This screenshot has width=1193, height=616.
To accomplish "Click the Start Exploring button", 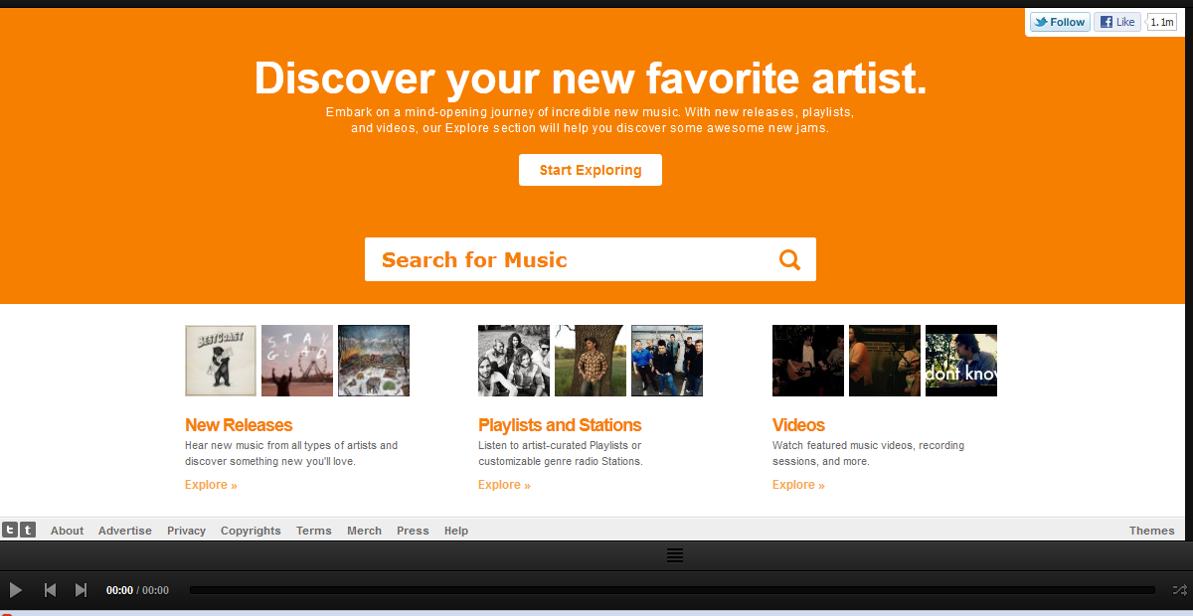I will (x=591, y=170).
